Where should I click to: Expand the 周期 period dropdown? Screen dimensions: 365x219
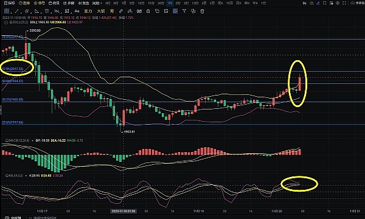(97, 3)
